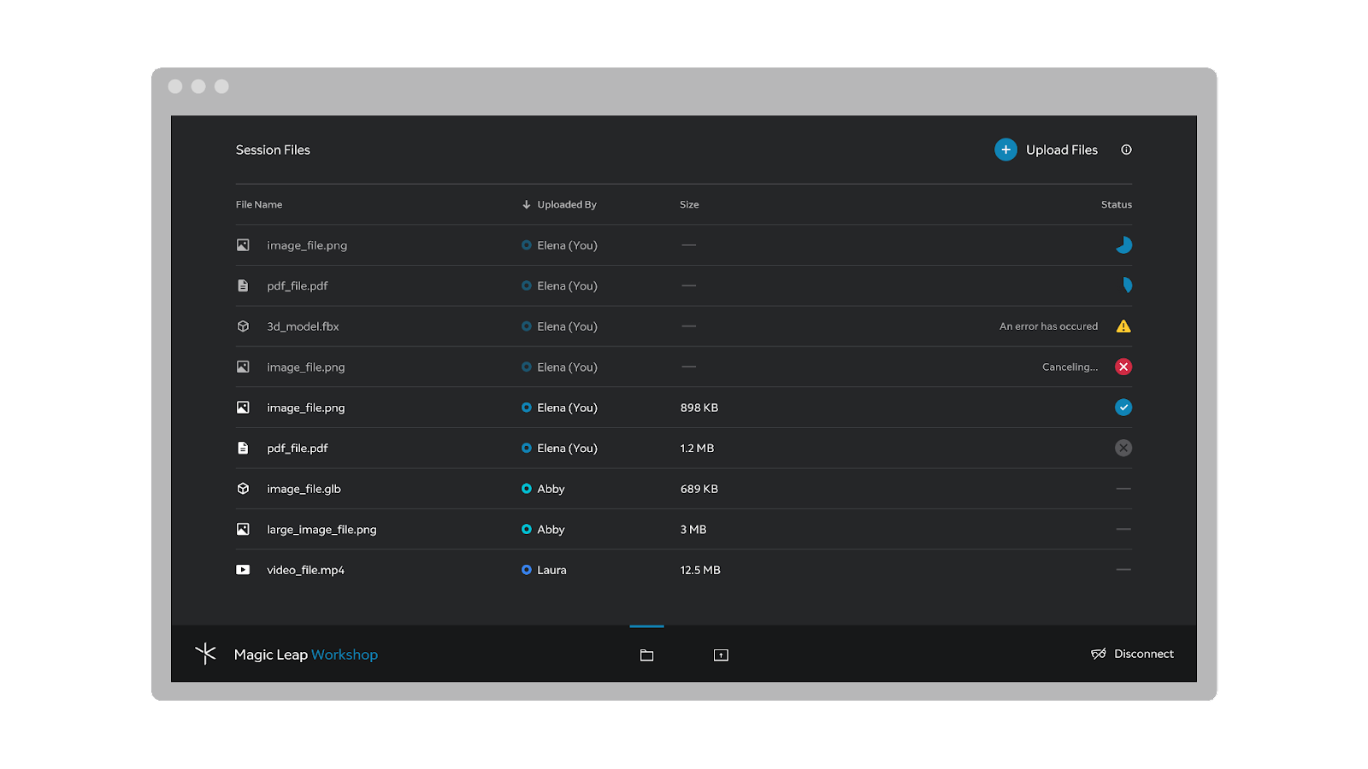Click the video icon next to video_file.mp4

click(242, 569)
